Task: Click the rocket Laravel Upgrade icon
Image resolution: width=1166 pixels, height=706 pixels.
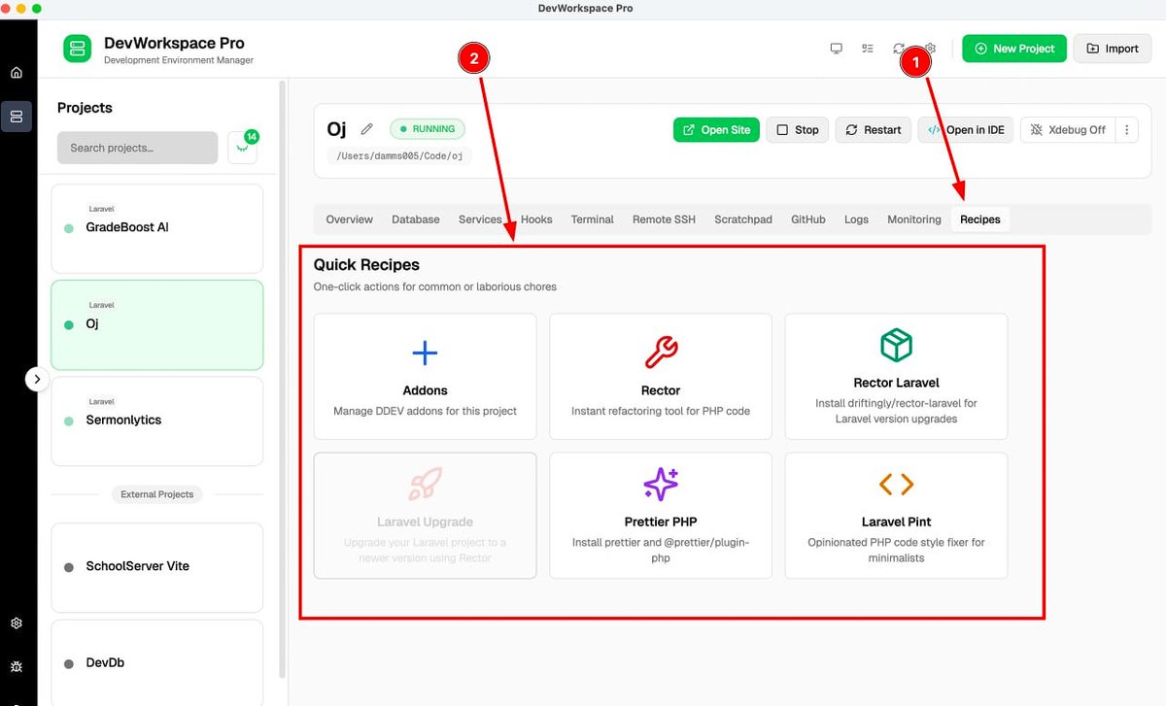Action: 425,484
